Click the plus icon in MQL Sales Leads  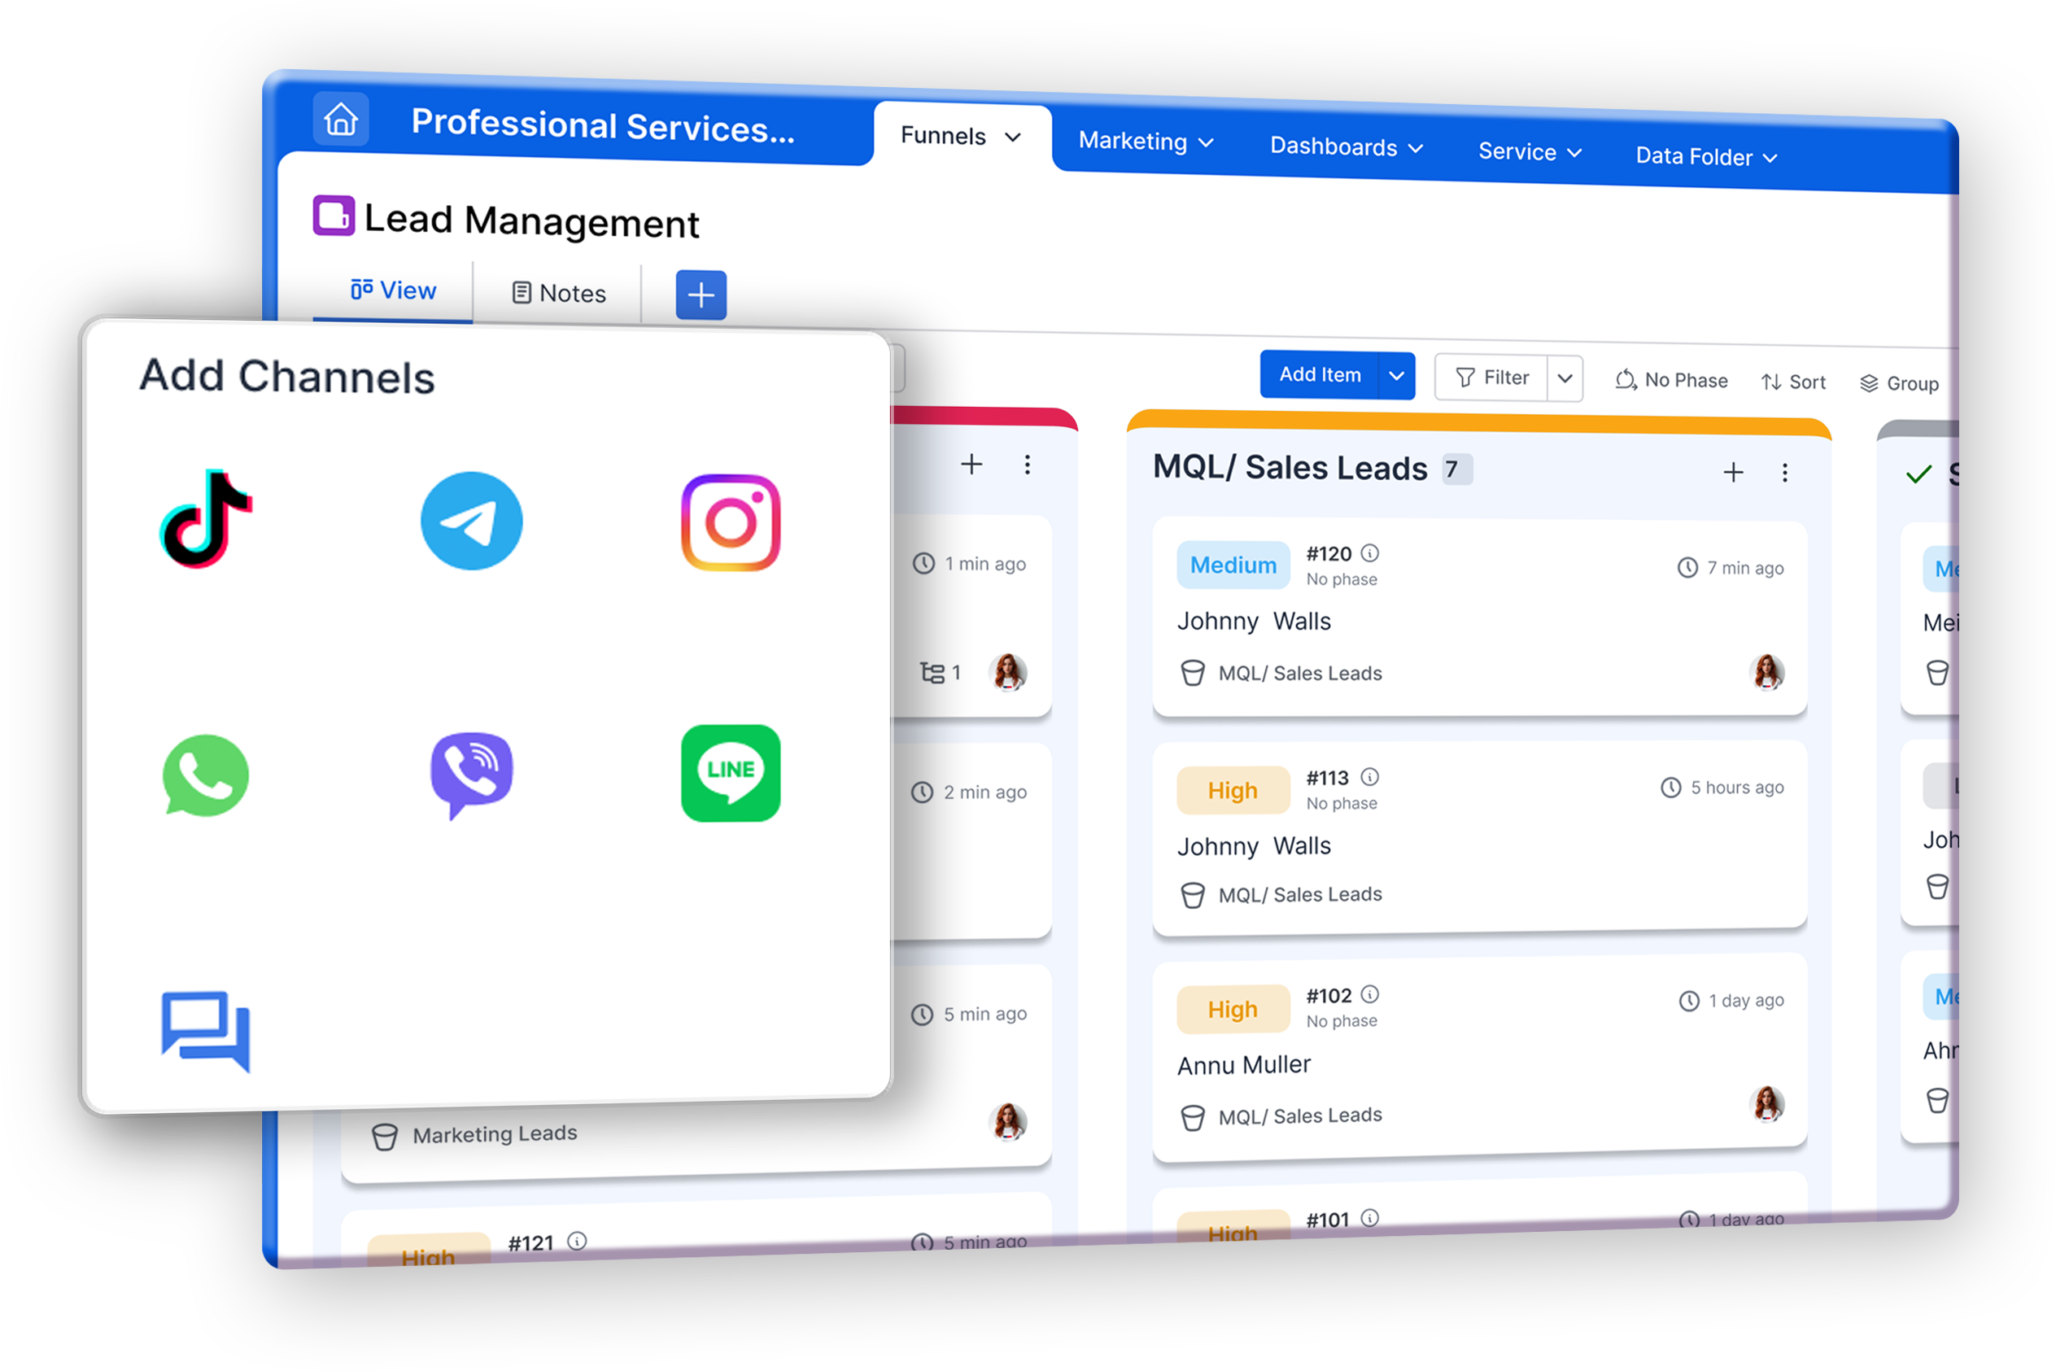1733,469
